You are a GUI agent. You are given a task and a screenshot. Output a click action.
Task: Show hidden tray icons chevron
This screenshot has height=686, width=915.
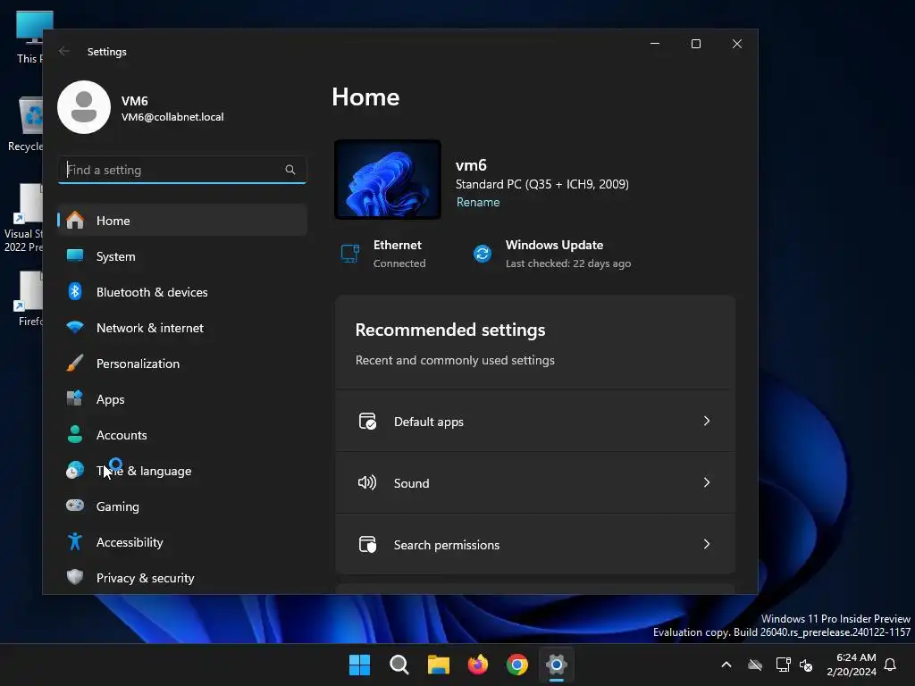pos(726,665)
